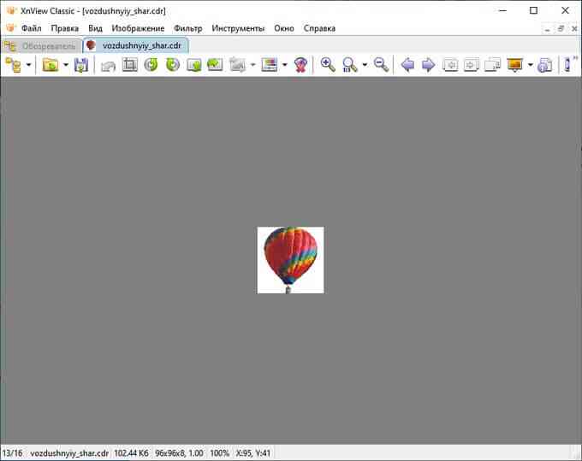The height and width of the screenshot is (461, 582).
Task: Expand the Open file recent list arrow
Action: 66,65
